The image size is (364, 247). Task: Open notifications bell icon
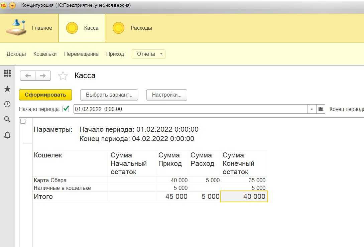point(7,135)
